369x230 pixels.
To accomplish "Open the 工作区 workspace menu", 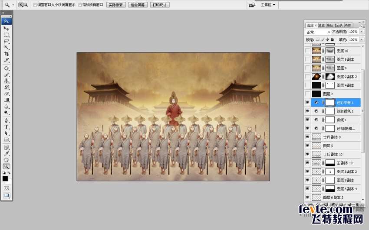I will tap(268, 5).
